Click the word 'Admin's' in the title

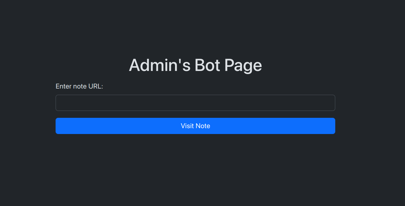pyautogui.click(x=160, y=65)
